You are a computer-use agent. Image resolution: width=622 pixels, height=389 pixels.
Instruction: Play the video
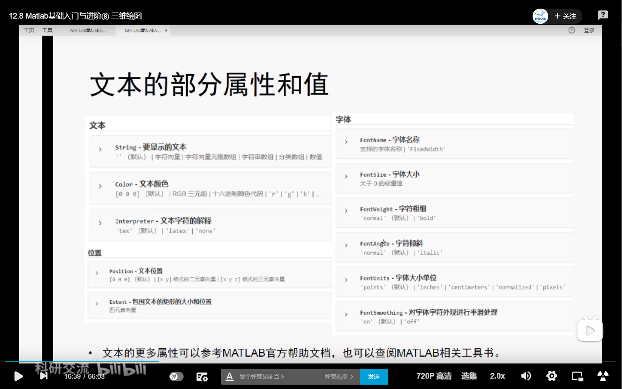coord(18,376)
